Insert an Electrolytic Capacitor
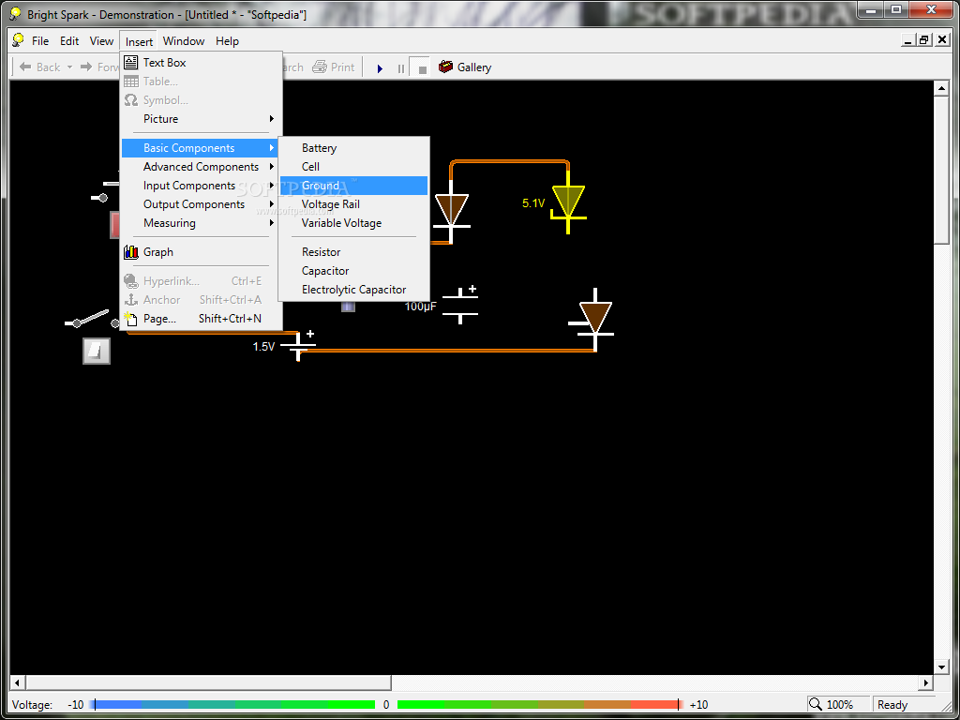This screenshot has width=960, height=720. pyautogui.click(x=353, y=290)
